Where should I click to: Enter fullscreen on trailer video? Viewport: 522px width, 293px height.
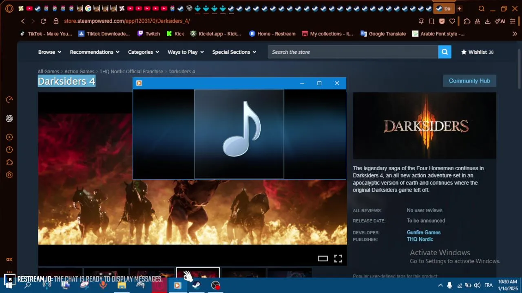[x=338, y=258]
